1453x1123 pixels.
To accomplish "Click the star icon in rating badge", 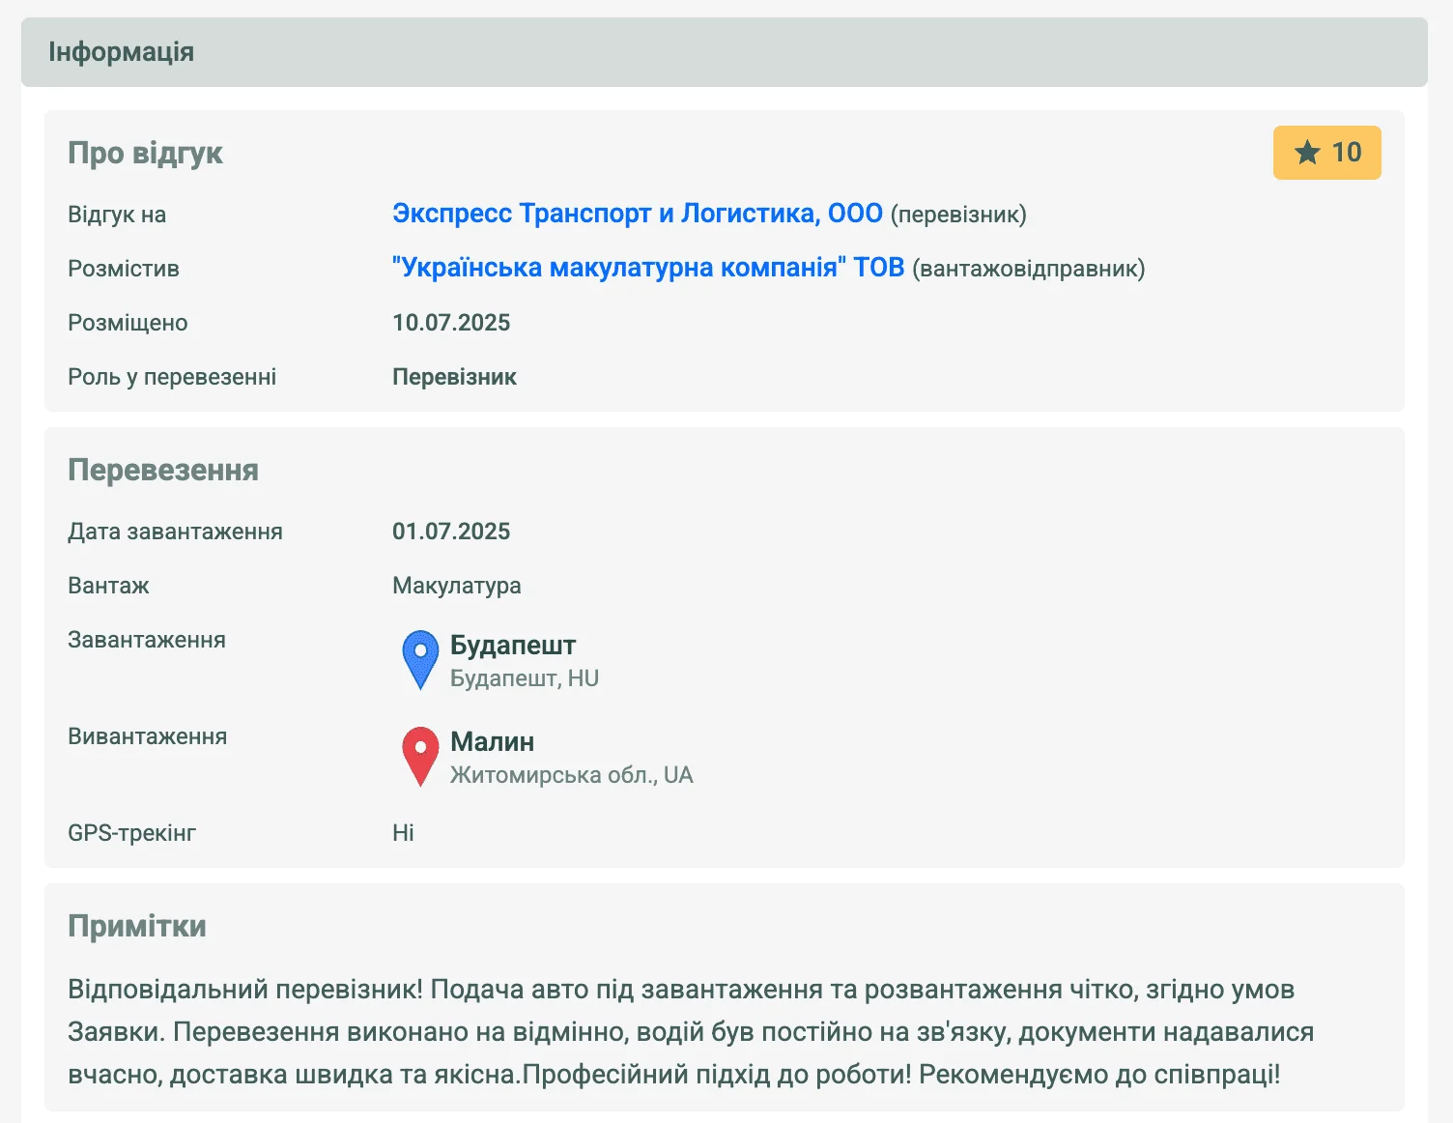I will pyautogui.click(x=1307, y=153).
